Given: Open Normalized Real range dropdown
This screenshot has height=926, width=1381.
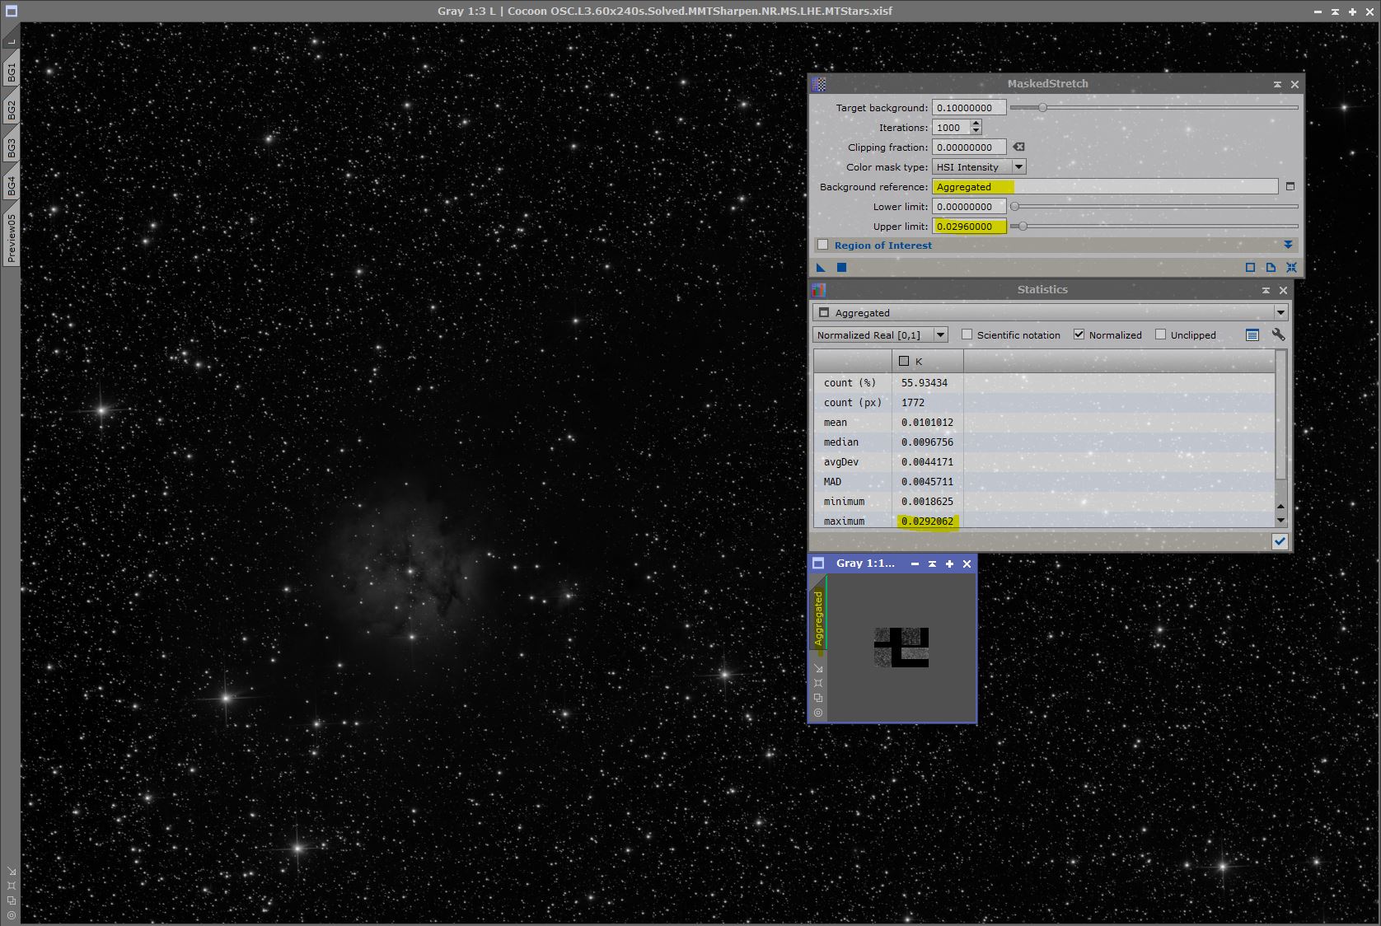Looking at the screenshot, I should [940, 334].
